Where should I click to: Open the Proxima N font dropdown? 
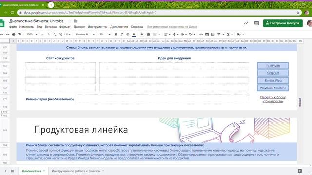pyautogui.click(x=85, y=35)
